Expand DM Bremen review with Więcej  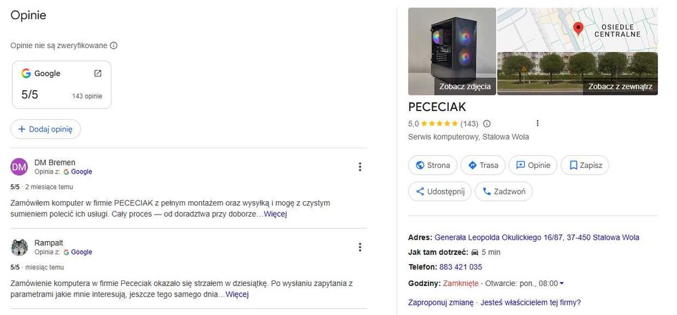(x=276, y=214)
